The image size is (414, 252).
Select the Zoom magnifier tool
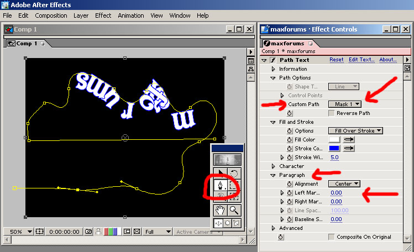click(x=234, y=211)
